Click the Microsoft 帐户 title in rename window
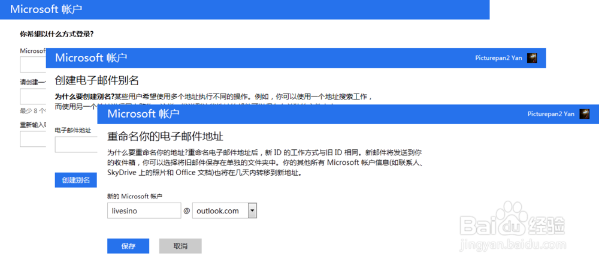This screenshot has height=265, width=599. click(x=143, y=113)
